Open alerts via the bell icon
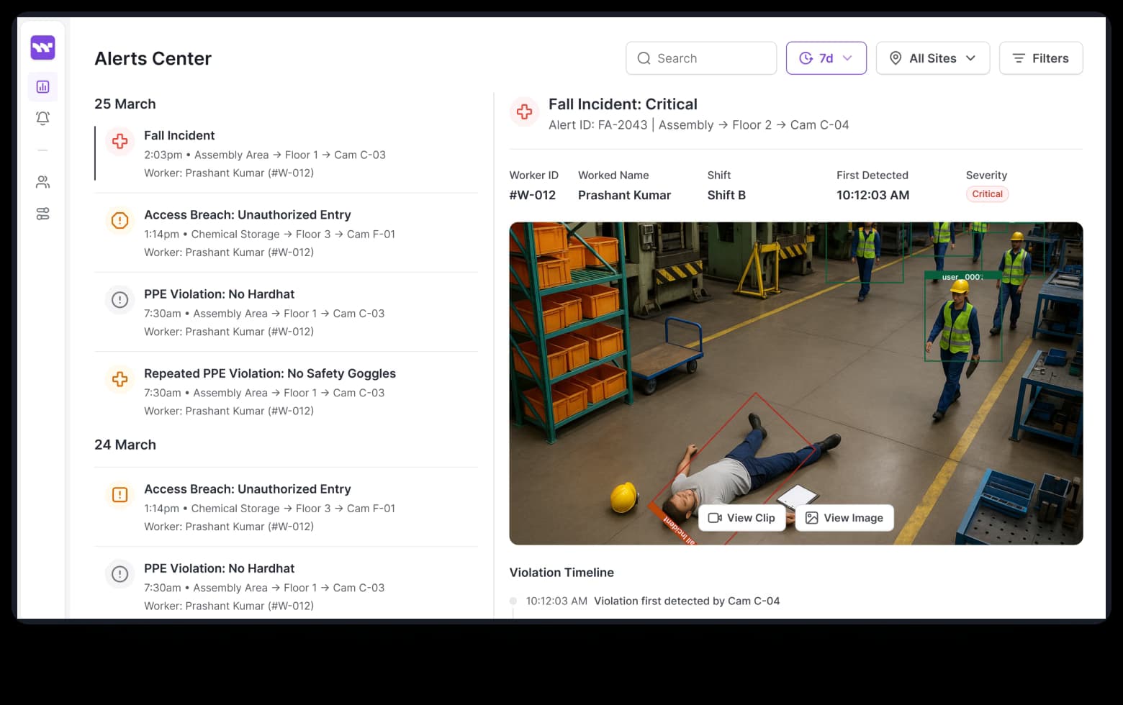The image size is (1123, 705). pyautogui.click(x=42, y=118)
